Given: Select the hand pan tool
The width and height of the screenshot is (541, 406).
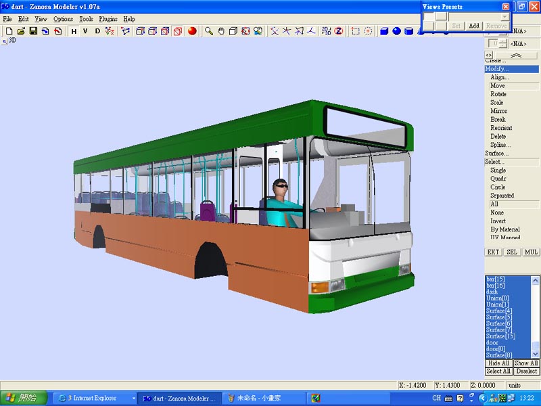Looking at the screenshot, I should [x=221, y=31].
